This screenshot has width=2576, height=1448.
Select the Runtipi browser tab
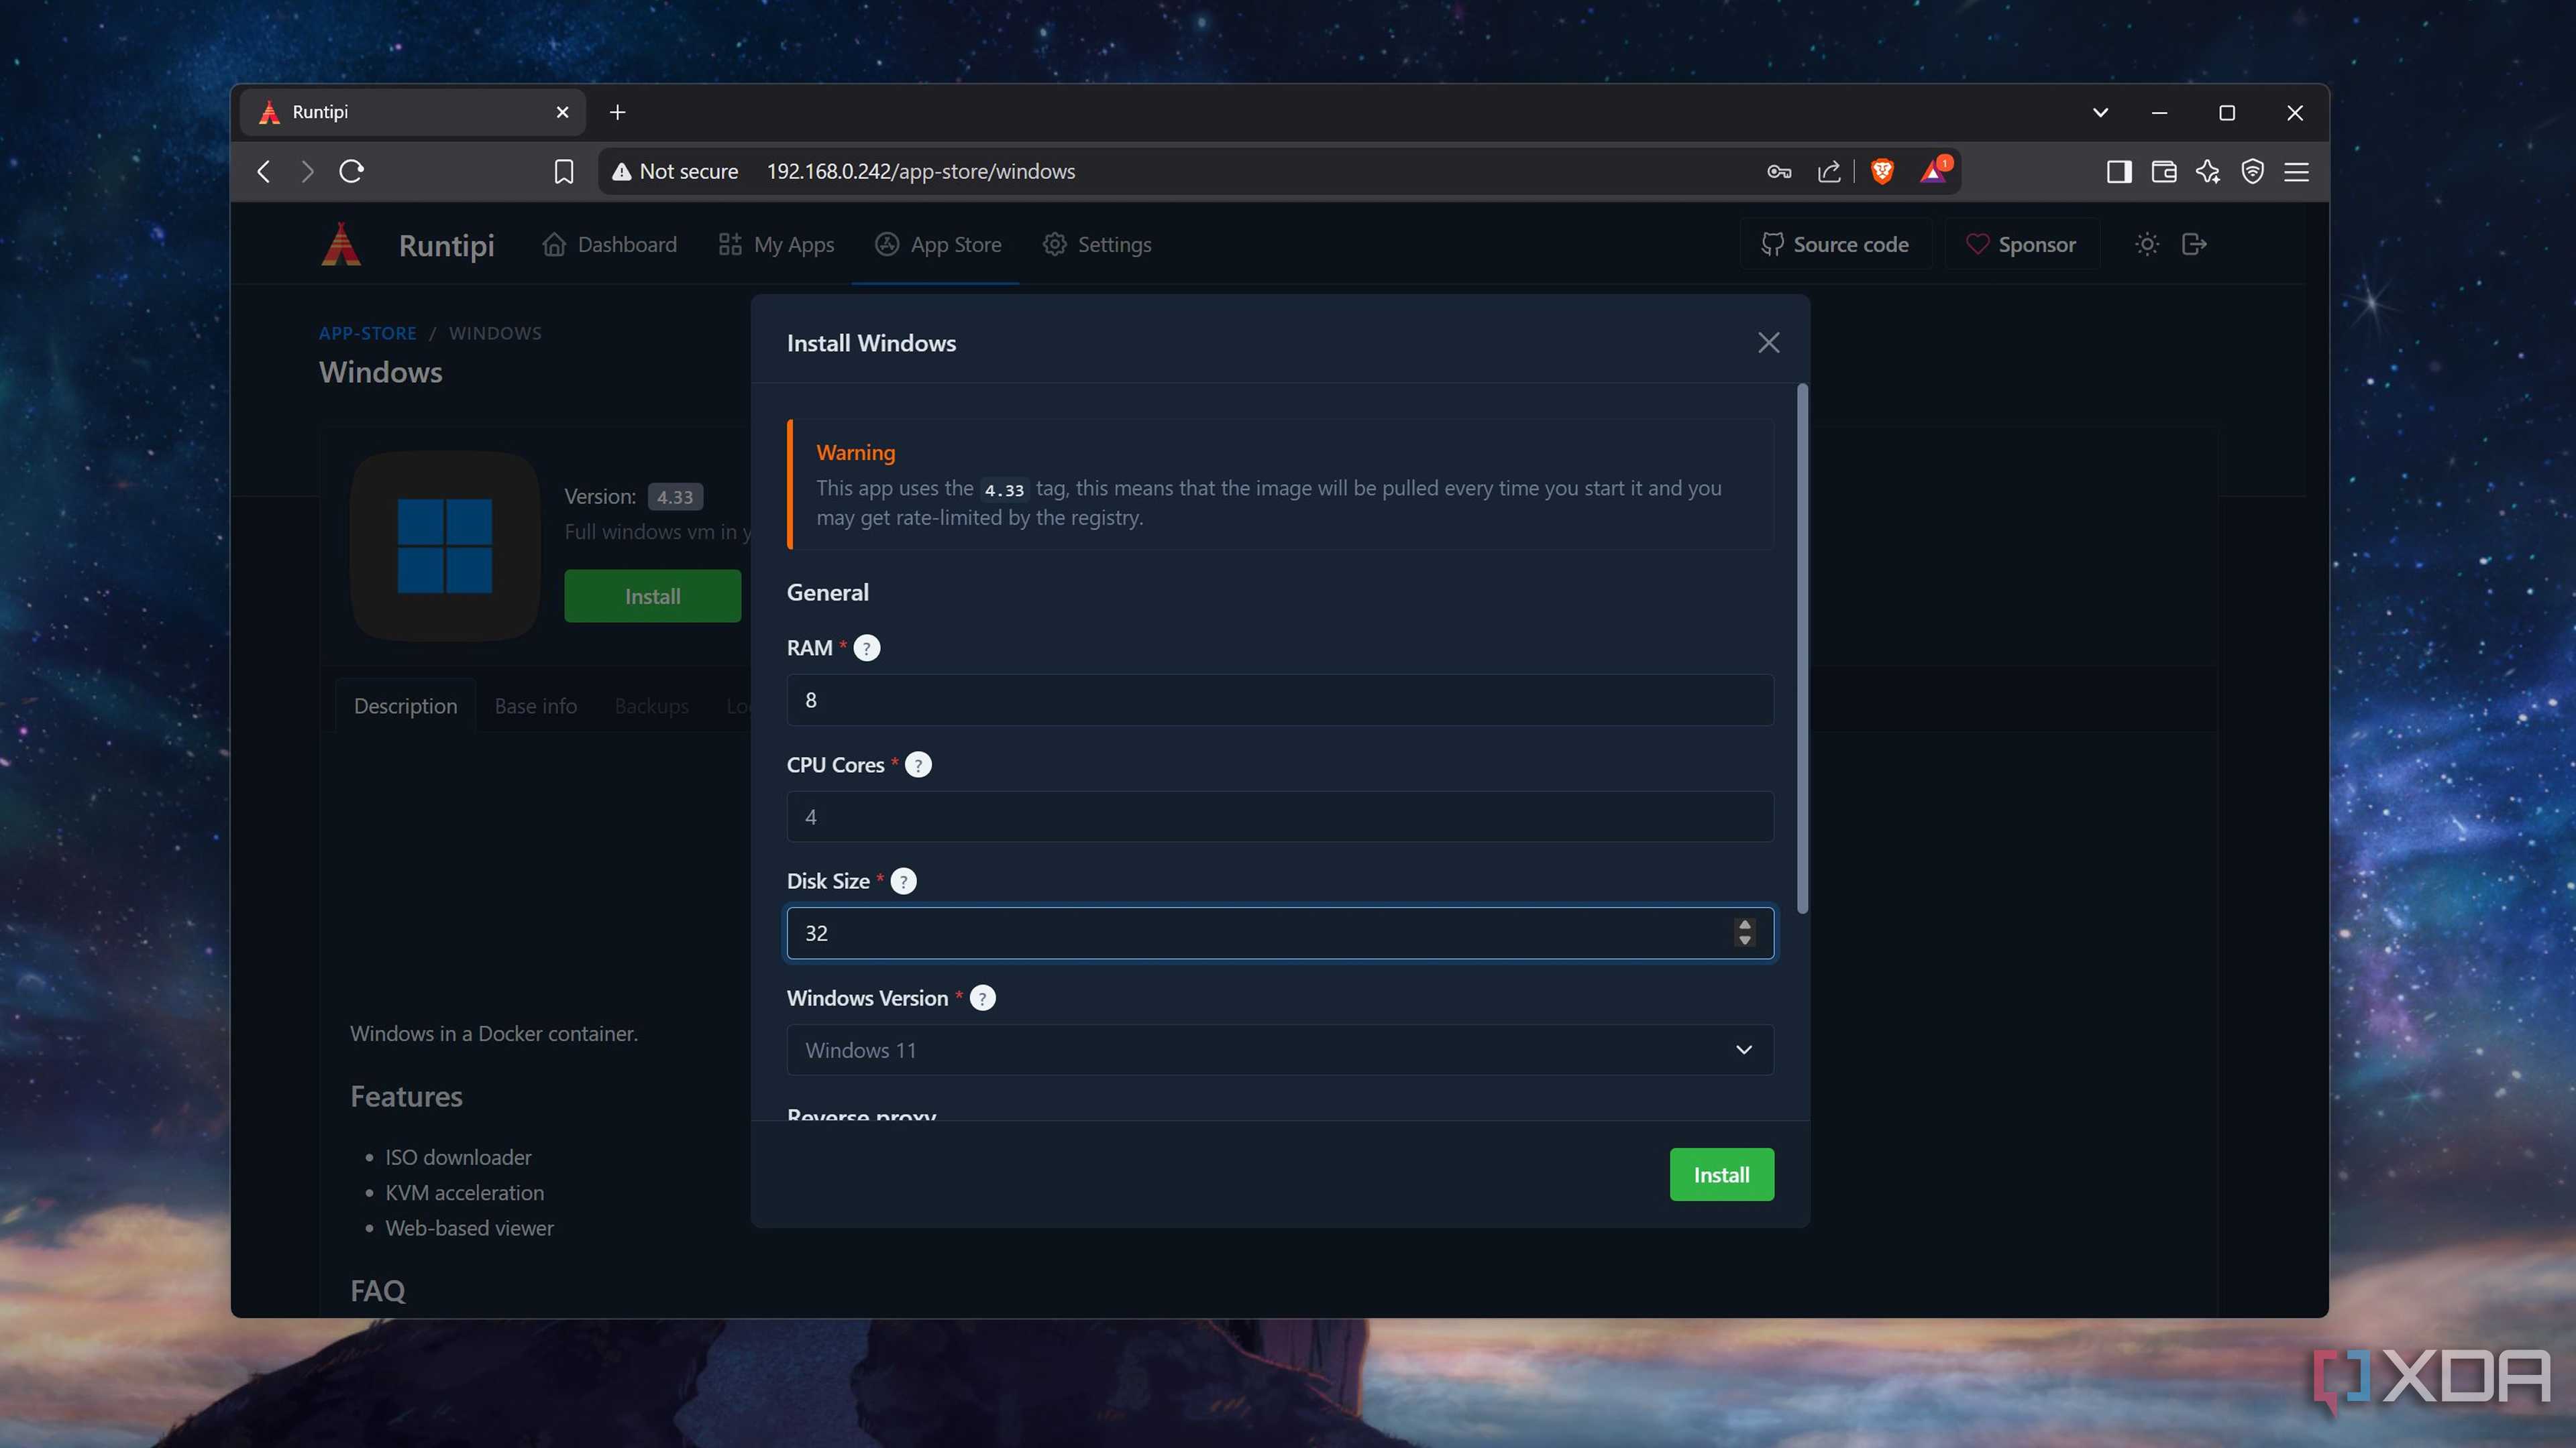click(412, 112)
